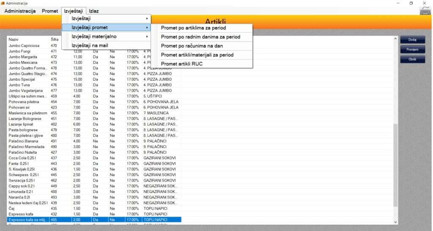433x231 pixels.
Task: Click code 474 in Jumbo Quattro Stagioni row
Action: (x=54, y=73)
